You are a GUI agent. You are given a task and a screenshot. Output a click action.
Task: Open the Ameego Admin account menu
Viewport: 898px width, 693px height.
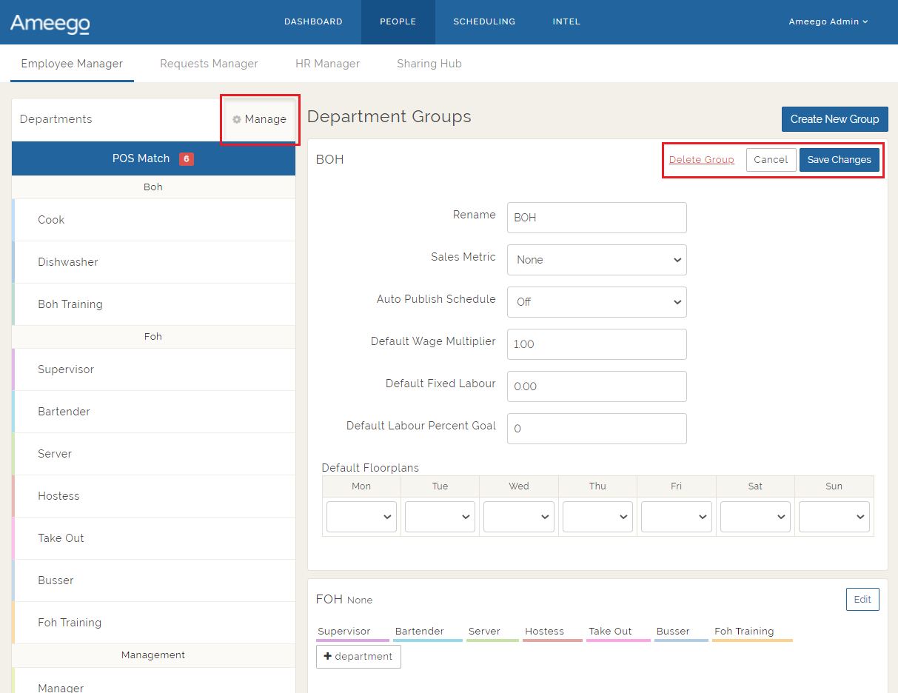tap(828, 21)
